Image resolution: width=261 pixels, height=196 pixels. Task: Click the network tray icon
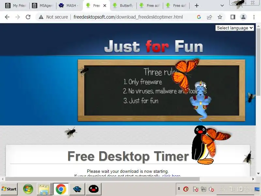[203, 189]
